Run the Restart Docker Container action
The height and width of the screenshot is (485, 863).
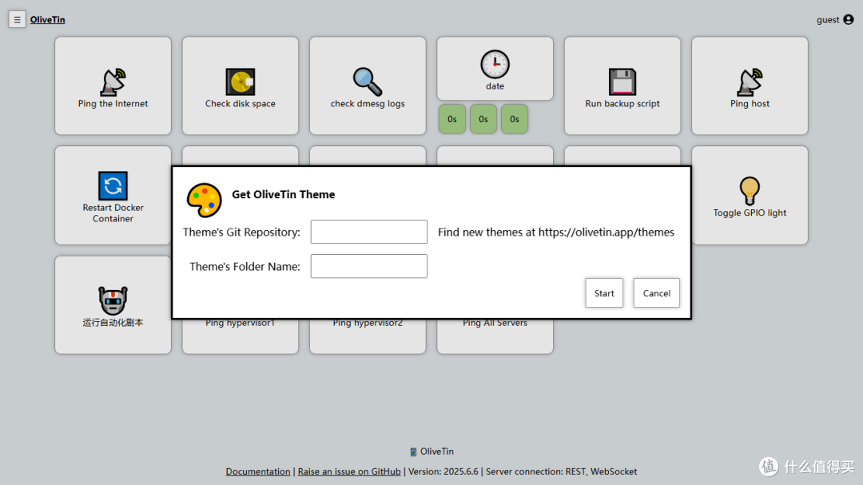pos(113,196)
